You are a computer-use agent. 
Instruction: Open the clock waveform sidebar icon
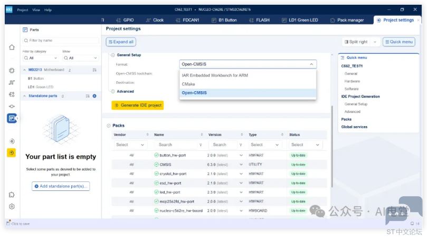pyautogui.click(x=12, y=82)
